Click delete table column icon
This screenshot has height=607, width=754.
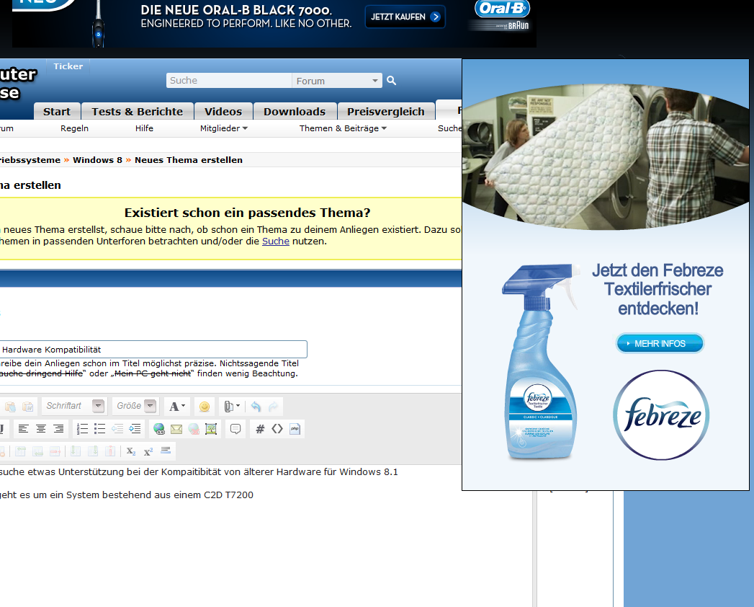110,451
